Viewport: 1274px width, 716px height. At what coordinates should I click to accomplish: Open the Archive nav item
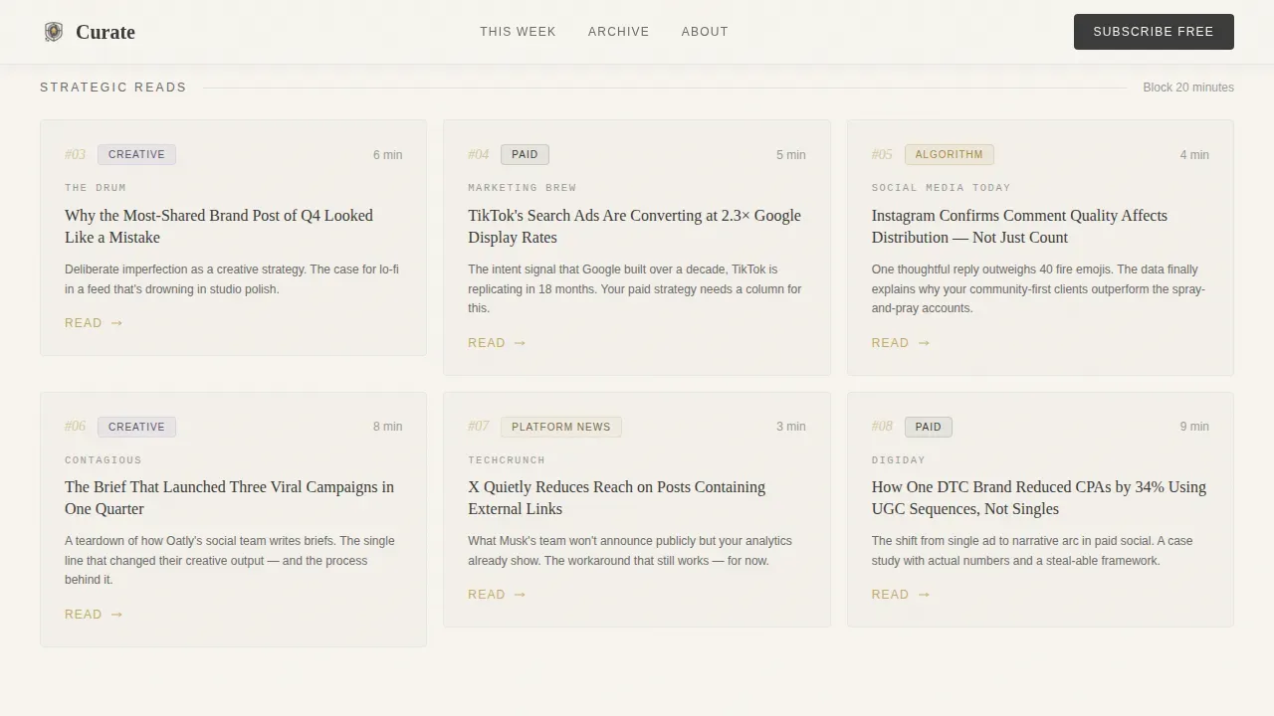[x=618, y=32]
